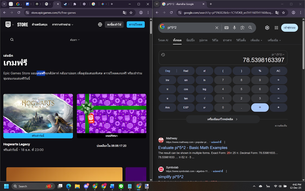Open Google Lens image search icon

click(242, 28)
